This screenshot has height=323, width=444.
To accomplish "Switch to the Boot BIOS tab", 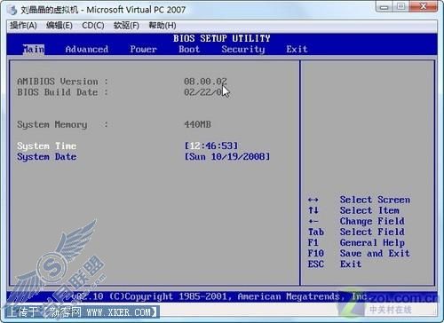I will tap(189, 49).
